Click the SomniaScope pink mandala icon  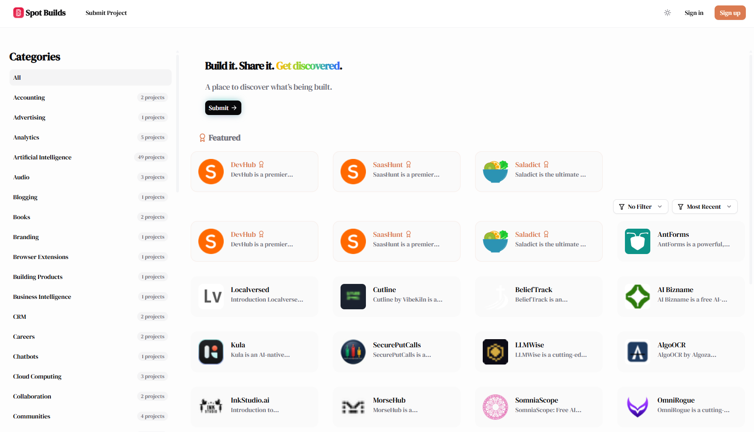pos(495,407)
